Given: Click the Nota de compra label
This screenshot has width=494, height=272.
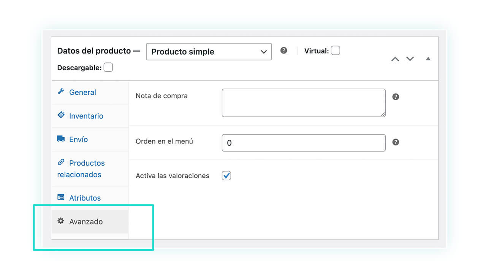Looking at the screenshot, I should (x=161, y=96).
